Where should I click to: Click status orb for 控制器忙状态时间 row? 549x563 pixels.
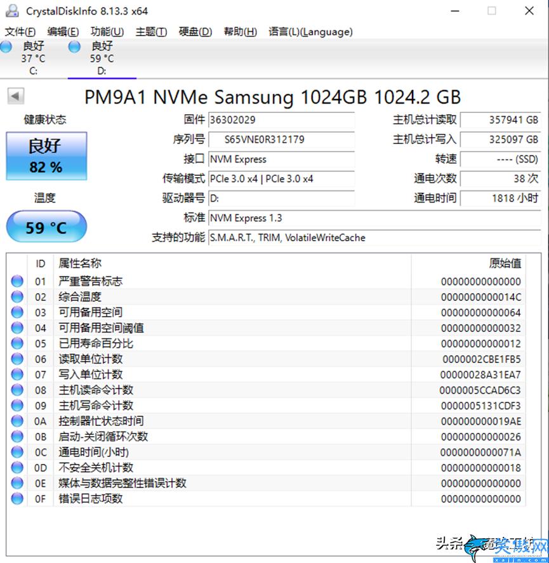click(17, 421)
